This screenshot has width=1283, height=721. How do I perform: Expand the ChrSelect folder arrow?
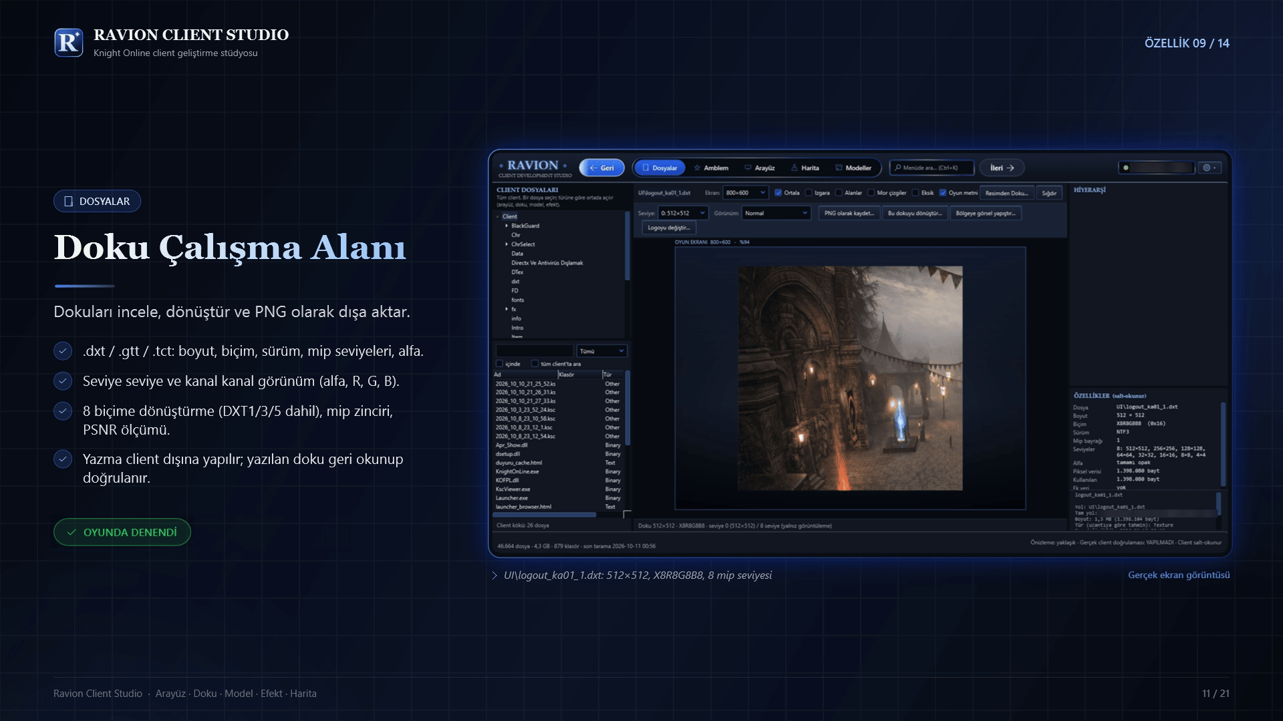click(507, 244)
